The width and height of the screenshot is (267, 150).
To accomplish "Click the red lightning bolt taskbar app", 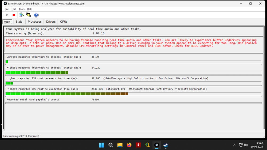I will click(138, 145).
